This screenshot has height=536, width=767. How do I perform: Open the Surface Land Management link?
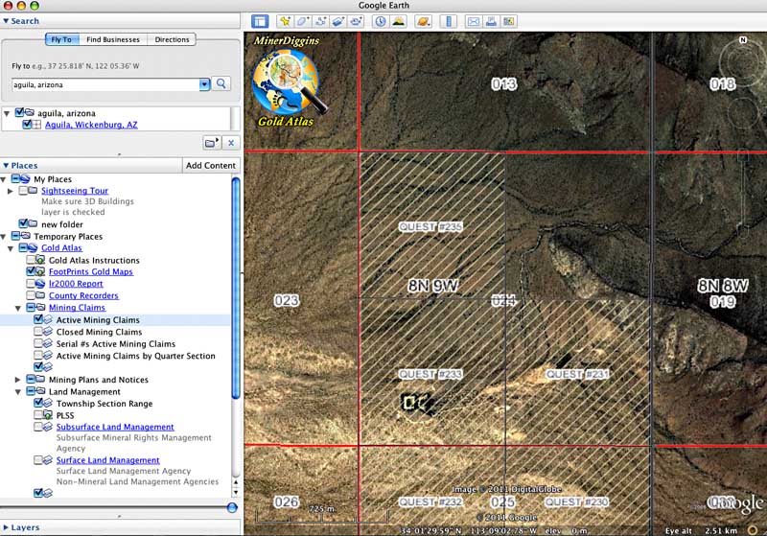tap(107, 460)
